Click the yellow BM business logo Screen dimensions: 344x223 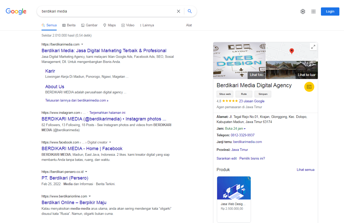pos(309,87)
